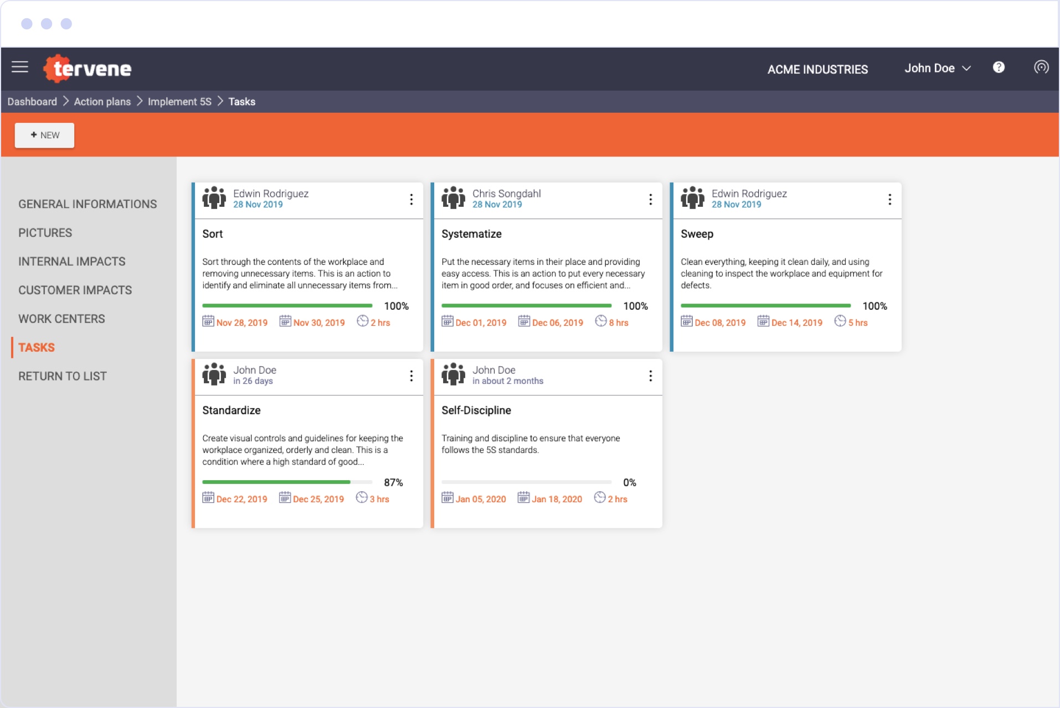The height and width of the screenshot is (708, 1060).
Task: Open the Systematize card three-dot menu
Action: 650,199
